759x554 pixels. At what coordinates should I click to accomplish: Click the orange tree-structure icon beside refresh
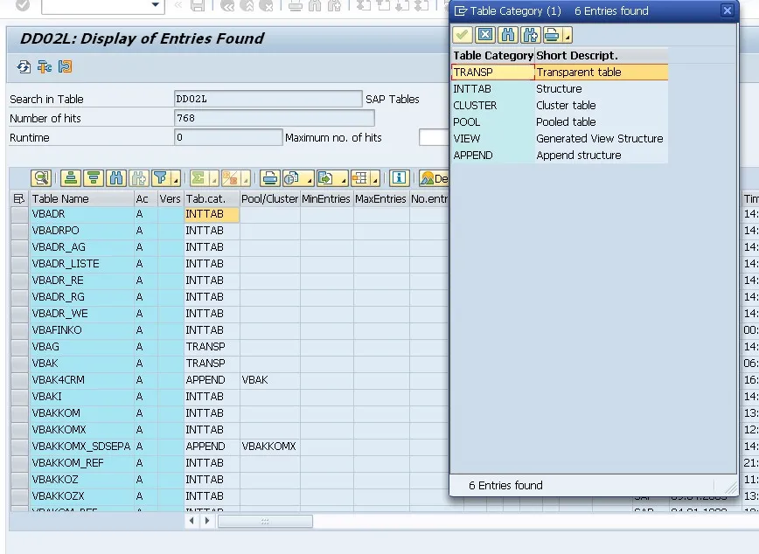(x=45, y=66)
